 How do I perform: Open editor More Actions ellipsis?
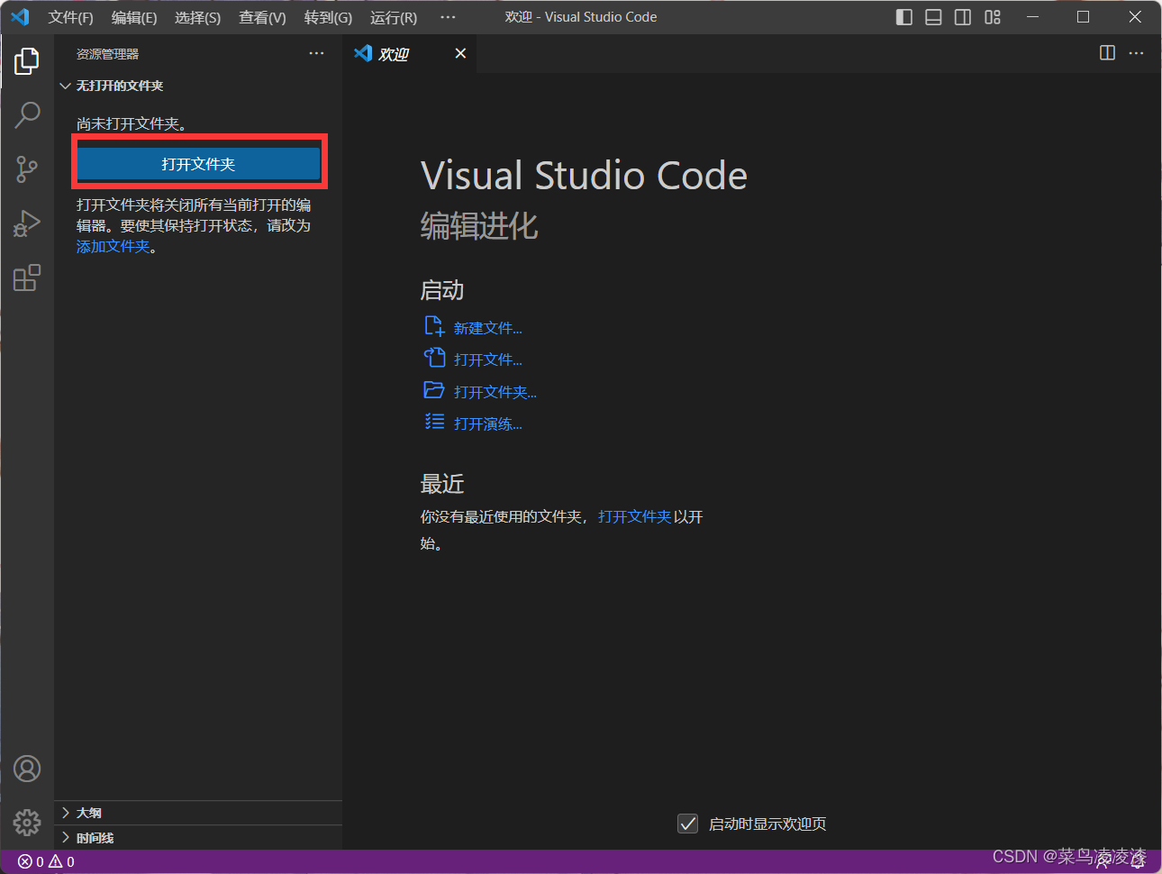(x=1137, y=53)
